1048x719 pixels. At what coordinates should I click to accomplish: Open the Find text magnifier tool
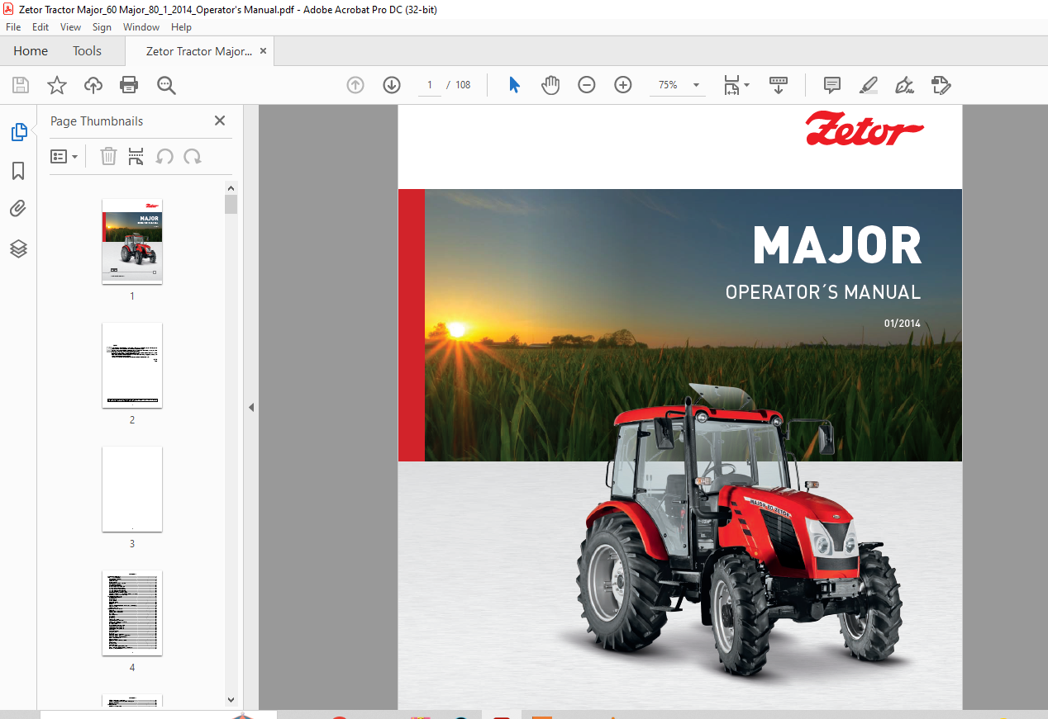coord(166,85)
